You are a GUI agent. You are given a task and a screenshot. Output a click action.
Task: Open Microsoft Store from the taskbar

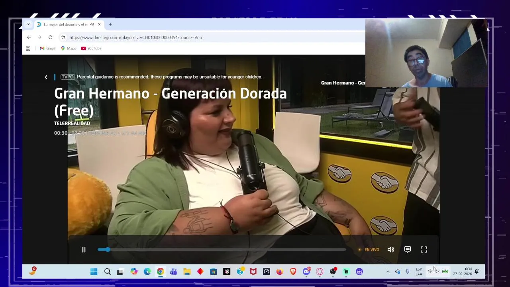coord(213,271)
